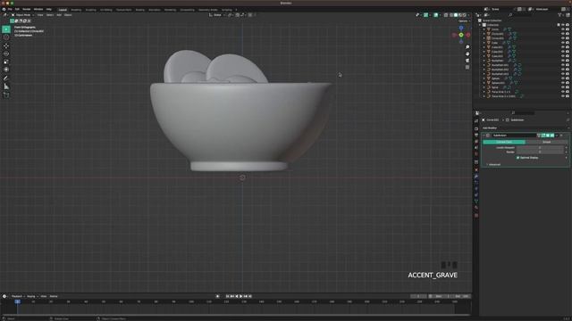The width and height of the screenshot is (572, 321).
Task: Open the shading options dropdown arrow
Action: click(468, 15)
